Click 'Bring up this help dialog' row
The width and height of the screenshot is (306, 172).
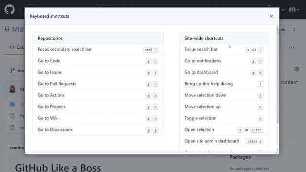coord(224,84)
